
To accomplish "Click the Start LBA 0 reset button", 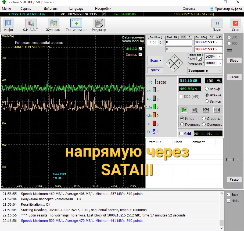I will click(189, 37).
